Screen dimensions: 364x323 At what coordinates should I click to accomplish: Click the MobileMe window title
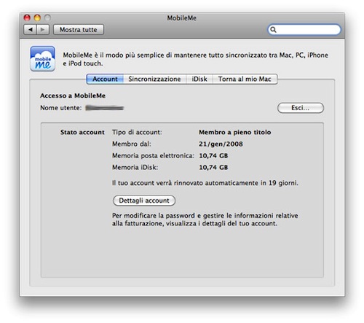(x=182, y=18)
